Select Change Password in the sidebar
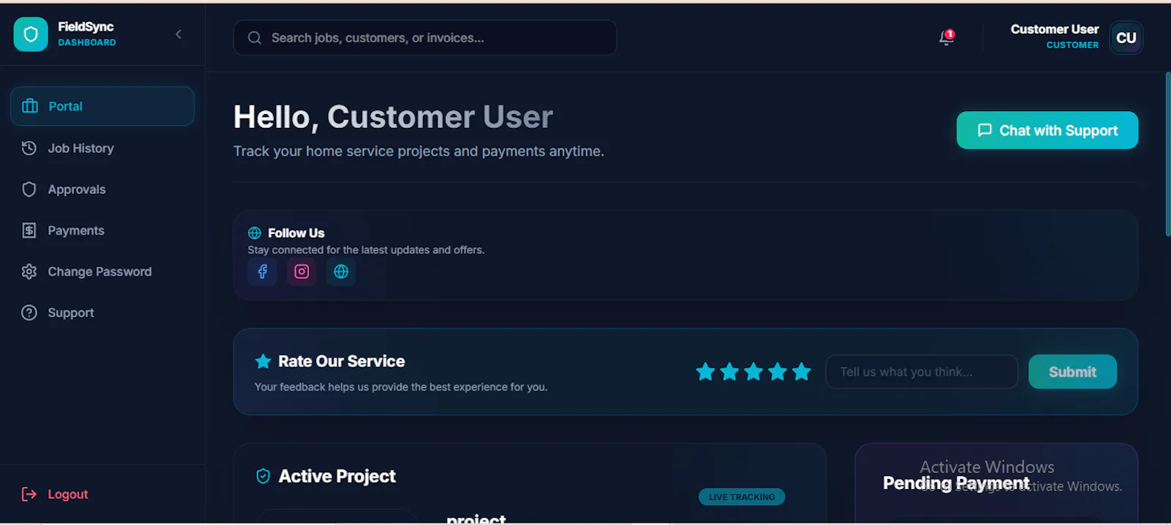 pyautogui.click(x=102, y=271)
